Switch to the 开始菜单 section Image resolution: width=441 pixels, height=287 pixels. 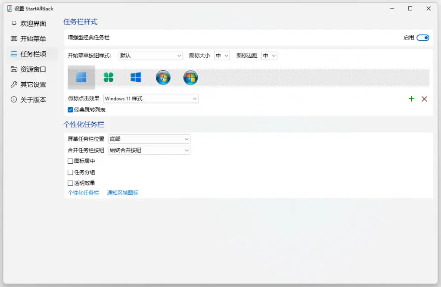29,38
